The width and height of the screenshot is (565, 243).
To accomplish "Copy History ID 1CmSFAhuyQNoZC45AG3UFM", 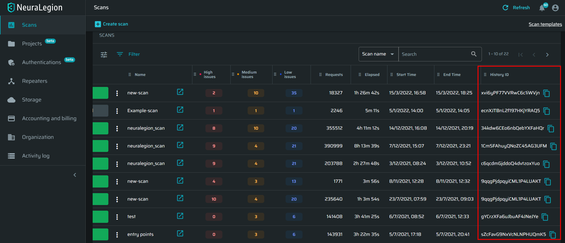I will (x=553, y=146).
